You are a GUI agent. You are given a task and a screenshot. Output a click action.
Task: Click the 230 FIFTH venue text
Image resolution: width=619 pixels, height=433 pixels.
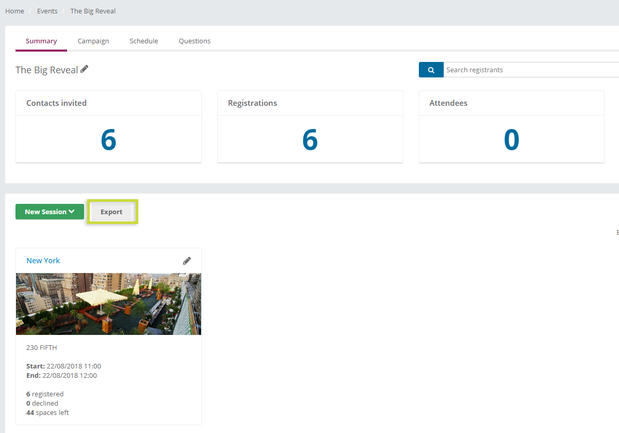[x=42, y=347]
